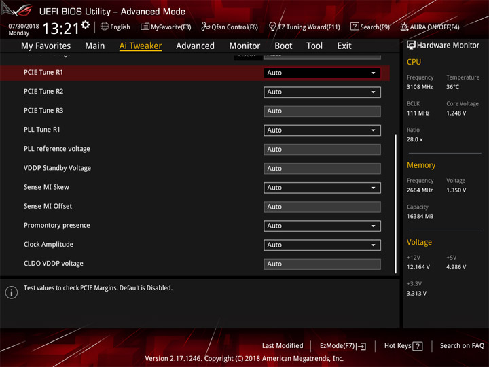Viewport: 489px width, 367px height.
Task: Open the Clock Amplitude dropdown
Action: point(322,245)
